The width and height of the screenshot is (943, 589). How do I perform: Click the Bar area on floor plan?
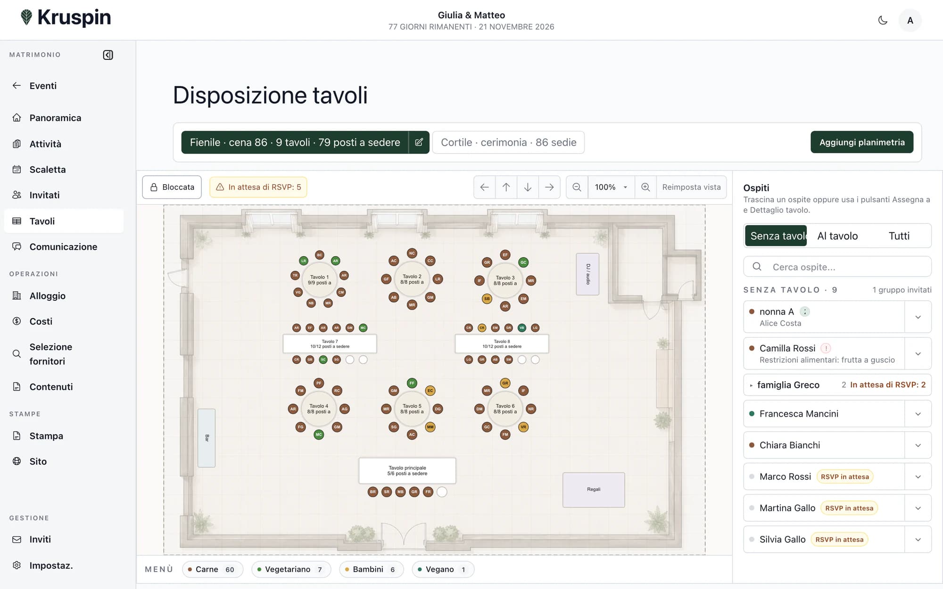pyautogui.click(x=207, y=438)
